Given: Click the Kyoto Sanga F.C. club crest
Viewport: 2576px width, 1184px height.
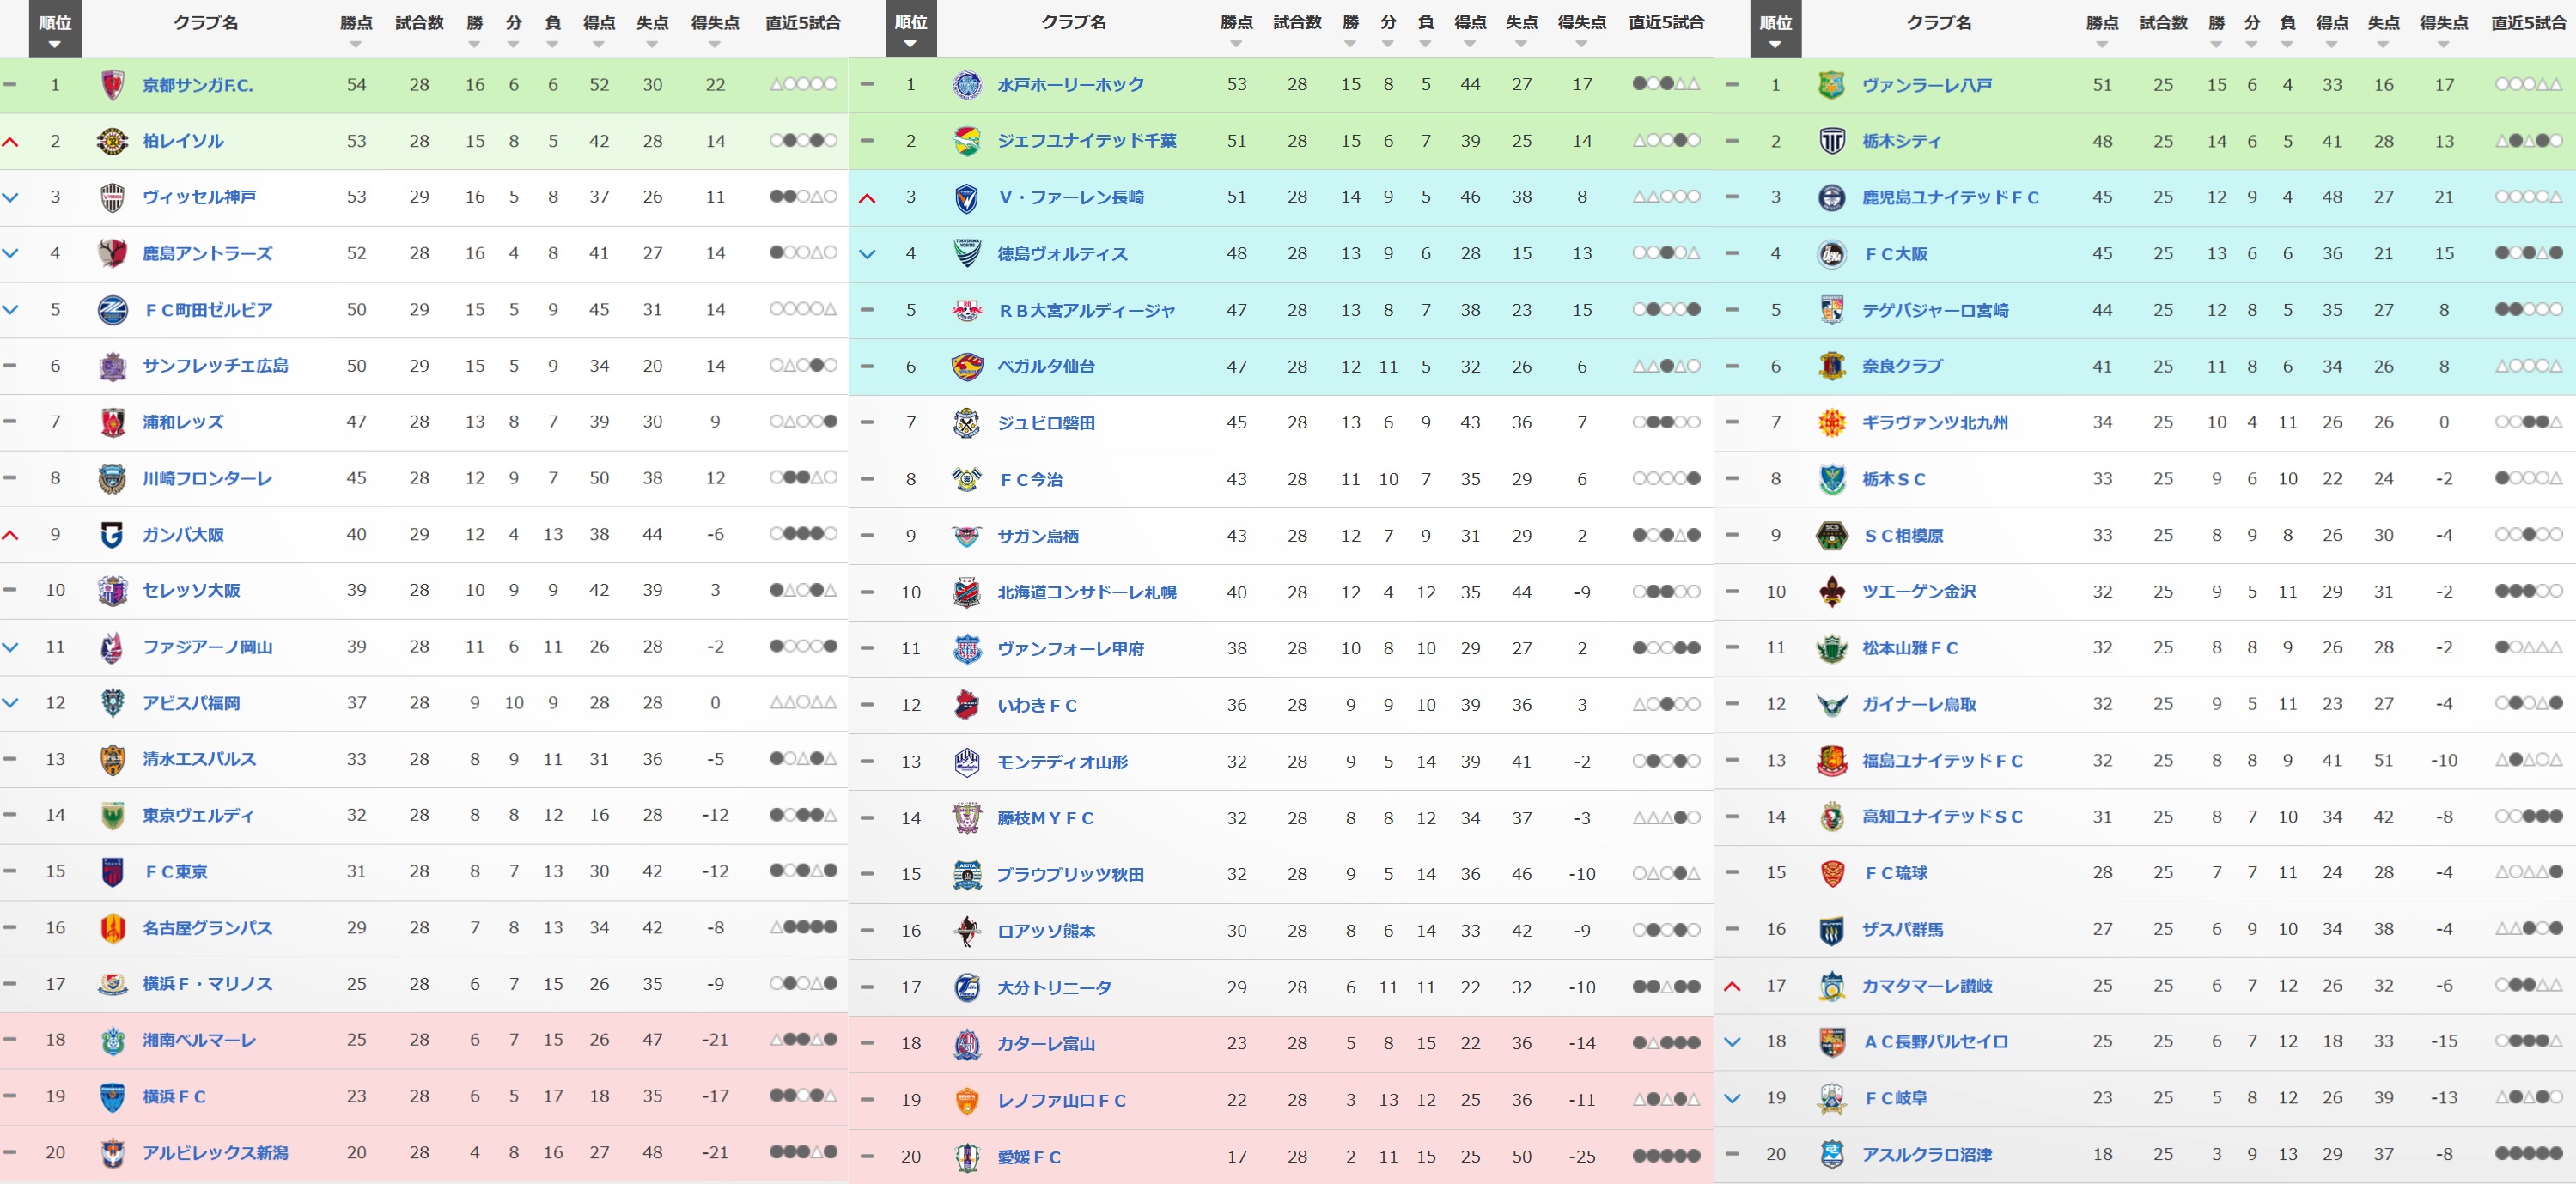Looking at the screenshot, I should pos(113,85).
